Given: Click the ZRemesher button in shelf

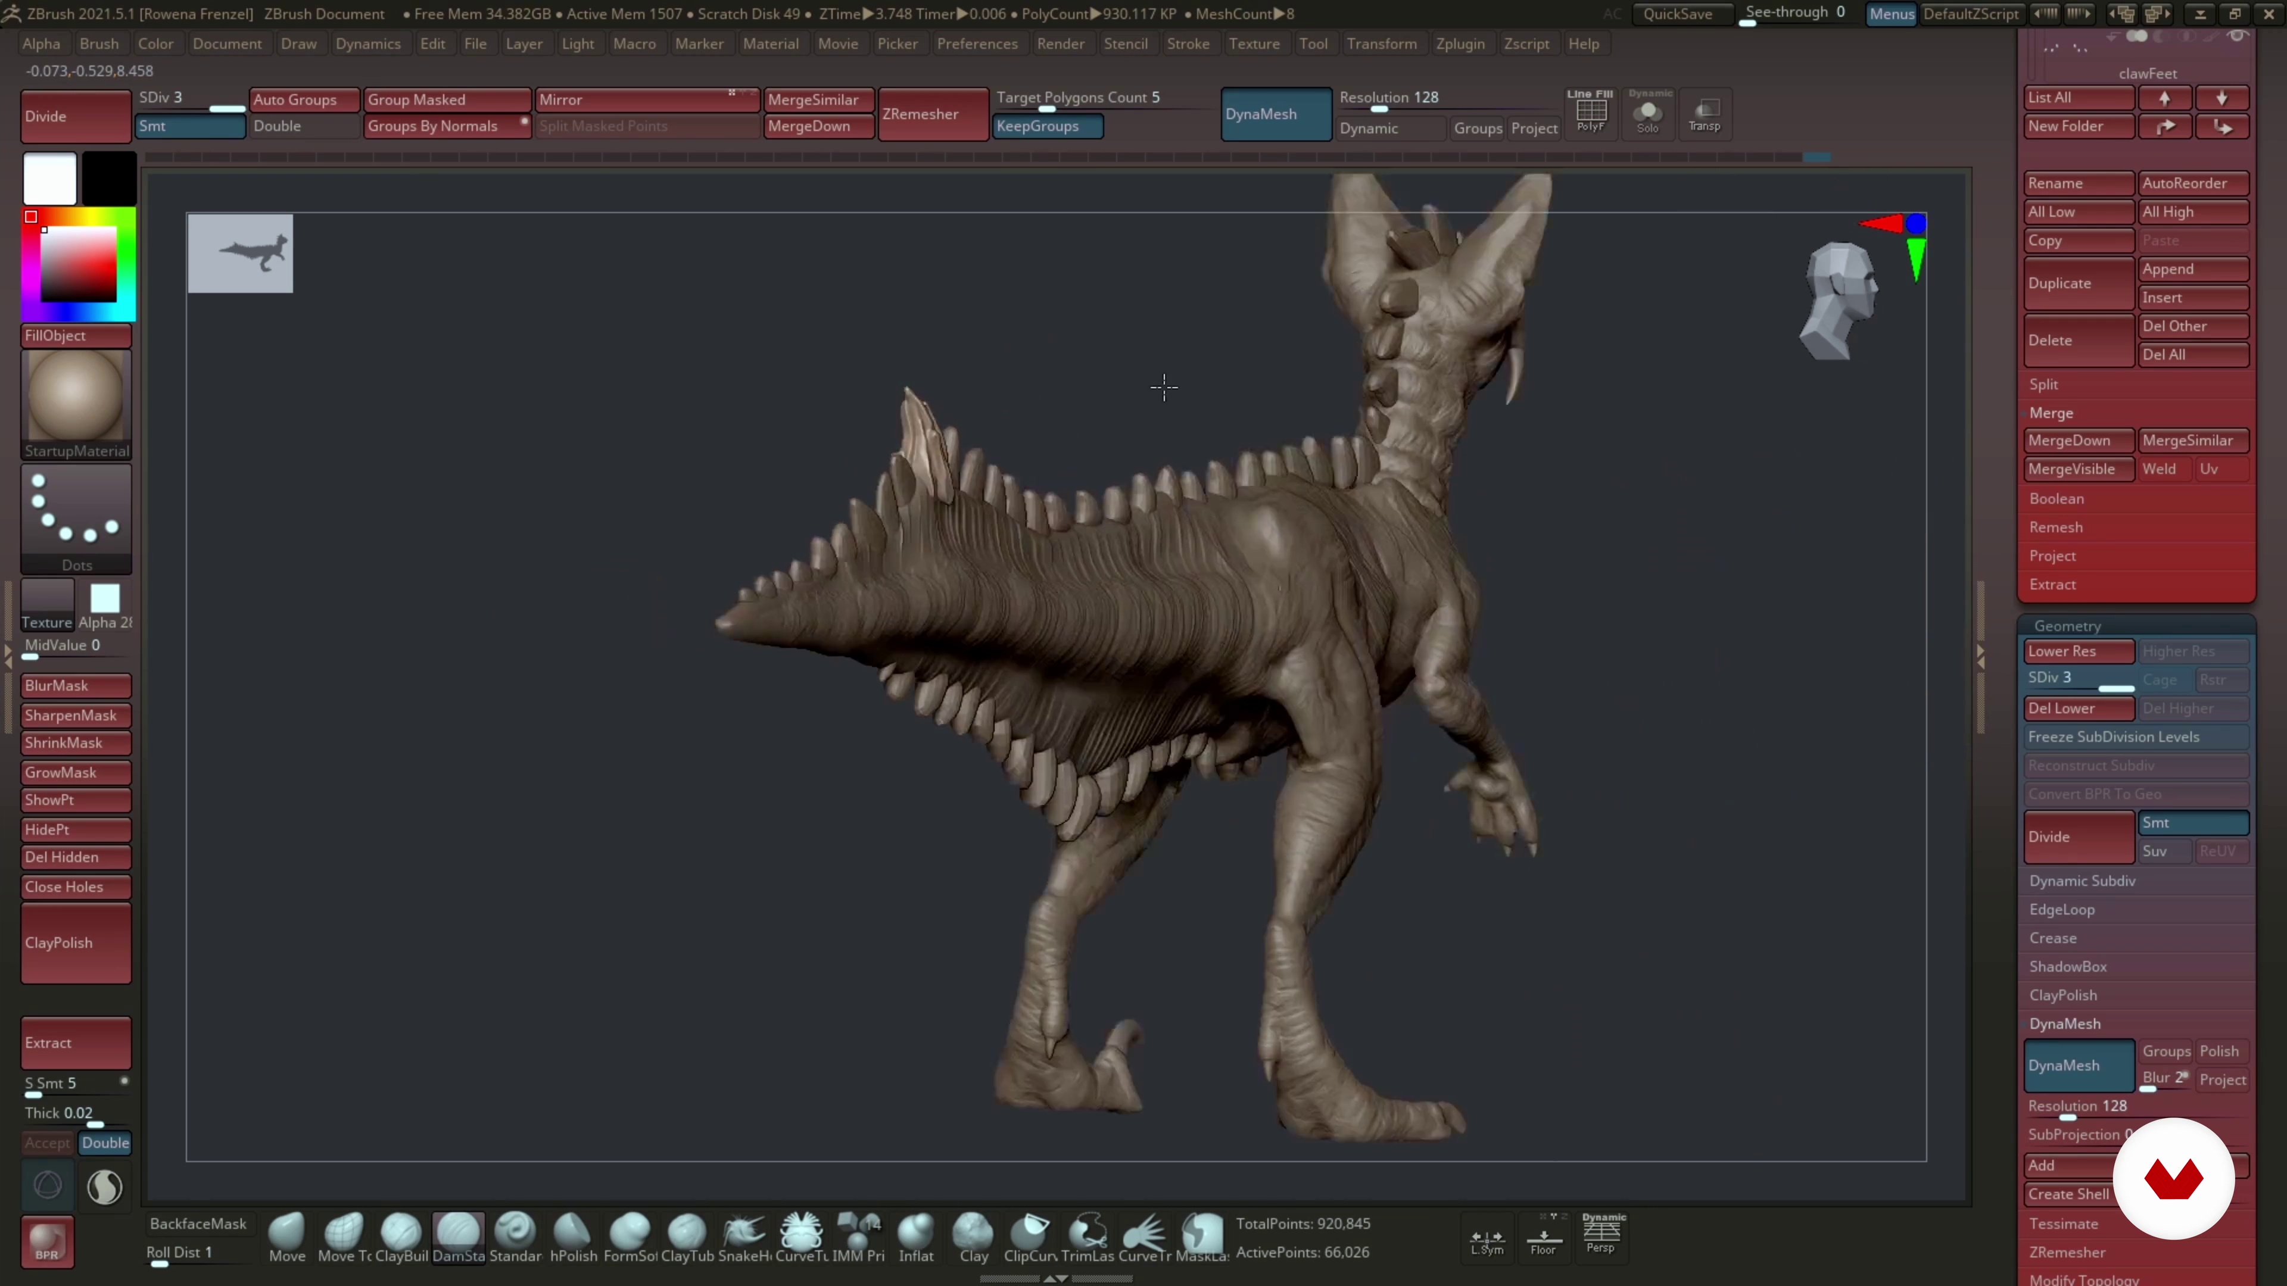Looking at the screenshot, I should click(x=933, y=114).
